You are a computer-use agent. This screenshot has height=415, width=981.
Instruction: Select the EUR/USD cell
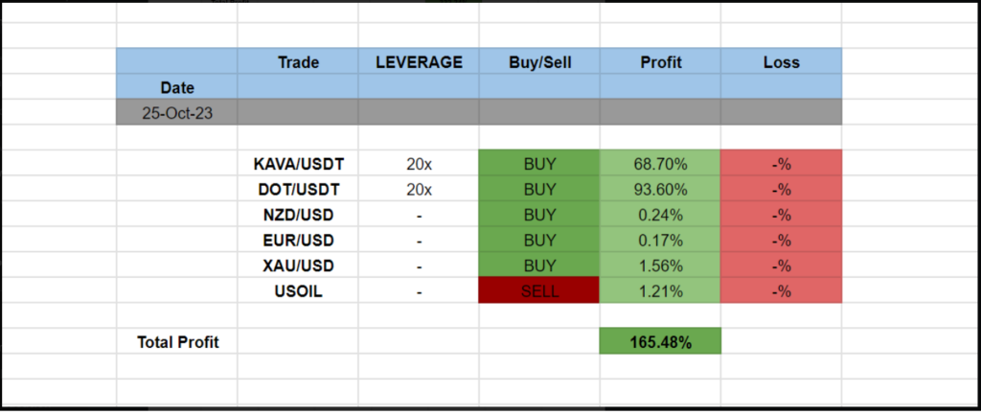pos(298,240)
